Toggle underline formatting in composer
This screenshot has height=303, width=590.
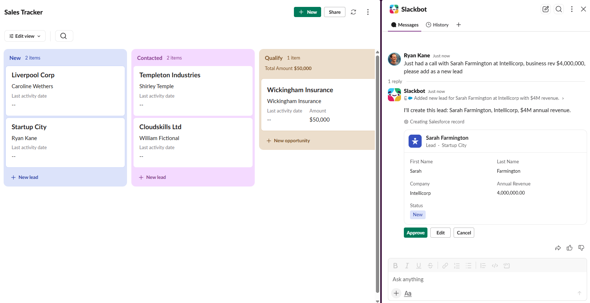pyautogui.click(x=419, y=266)
